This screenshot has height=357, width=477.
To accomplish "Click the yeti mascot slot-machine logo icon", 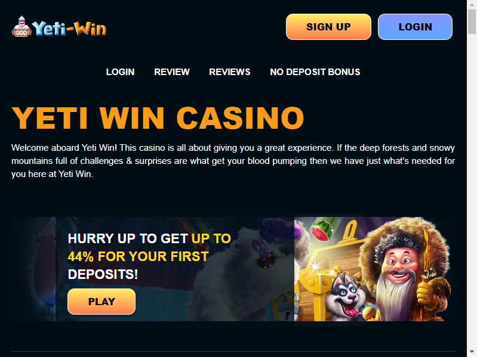I will (x=21, y=27).
